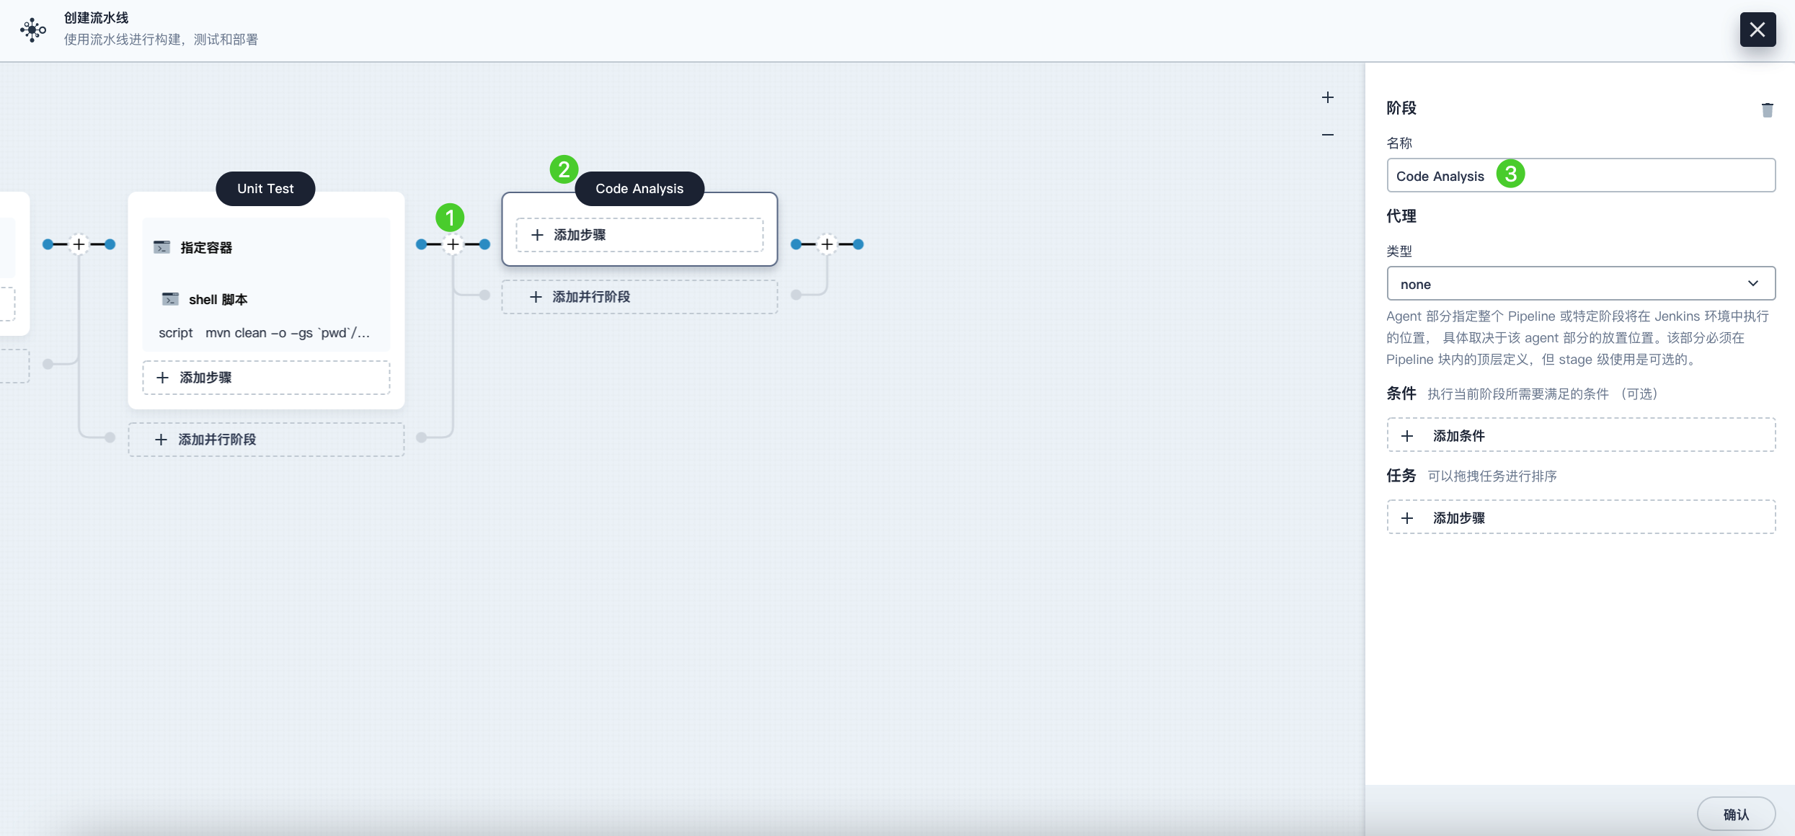The width and height of the screenshot is (1795, 836).
Task: Select Unit Test pipeline stage tab
Action: coord(265,188)
